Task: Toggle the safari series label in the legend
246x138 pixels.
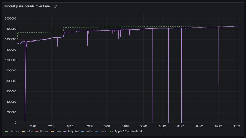Action: click(x=89, y=131)
